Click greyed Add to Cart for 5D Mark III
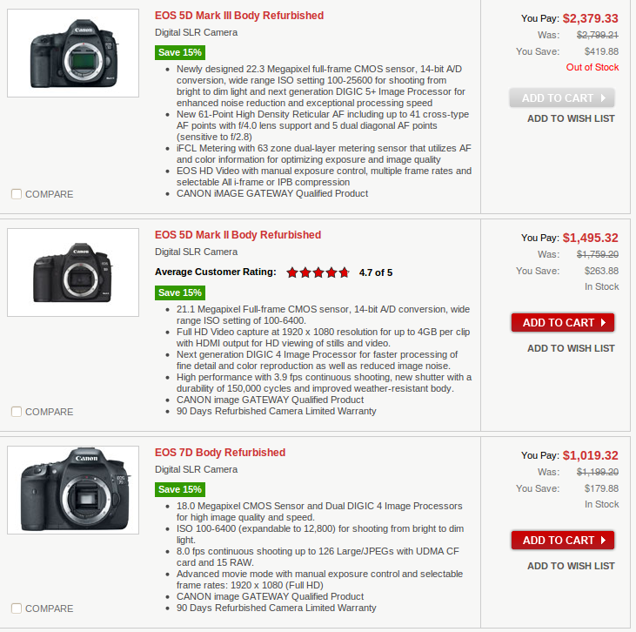 (562, 98)
